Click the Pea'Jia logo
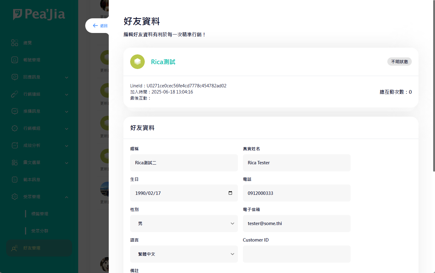The image size is (435, 273). pyautogui.click(x=39, y=14)
